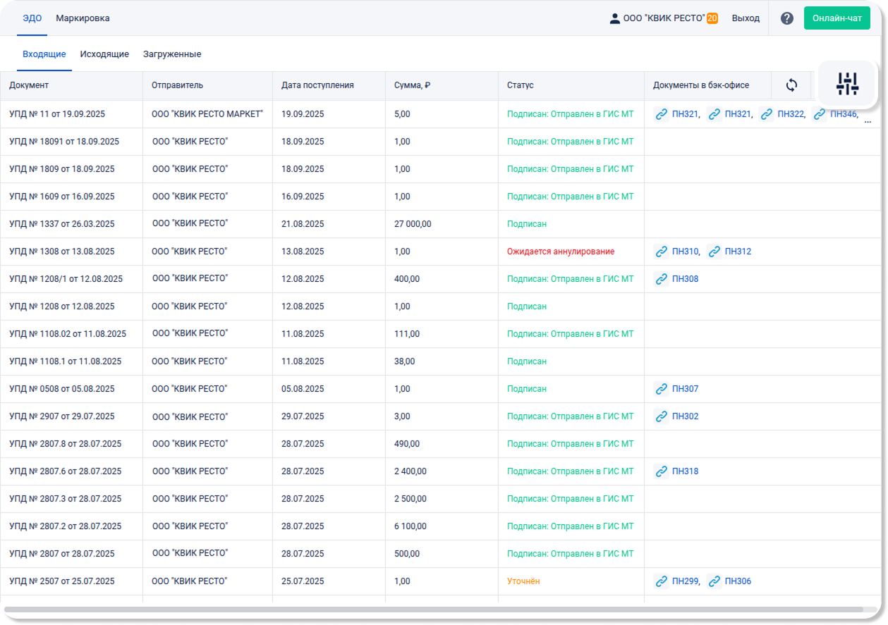Viewport: 888px width, 625px height.
Task: Open the help question mark icon
Action: (x=787, y=18)
